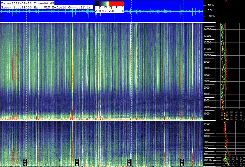Click the 2000 frequency axis label
The width and height of the screenshot is (245, 167).
[207, 107]
